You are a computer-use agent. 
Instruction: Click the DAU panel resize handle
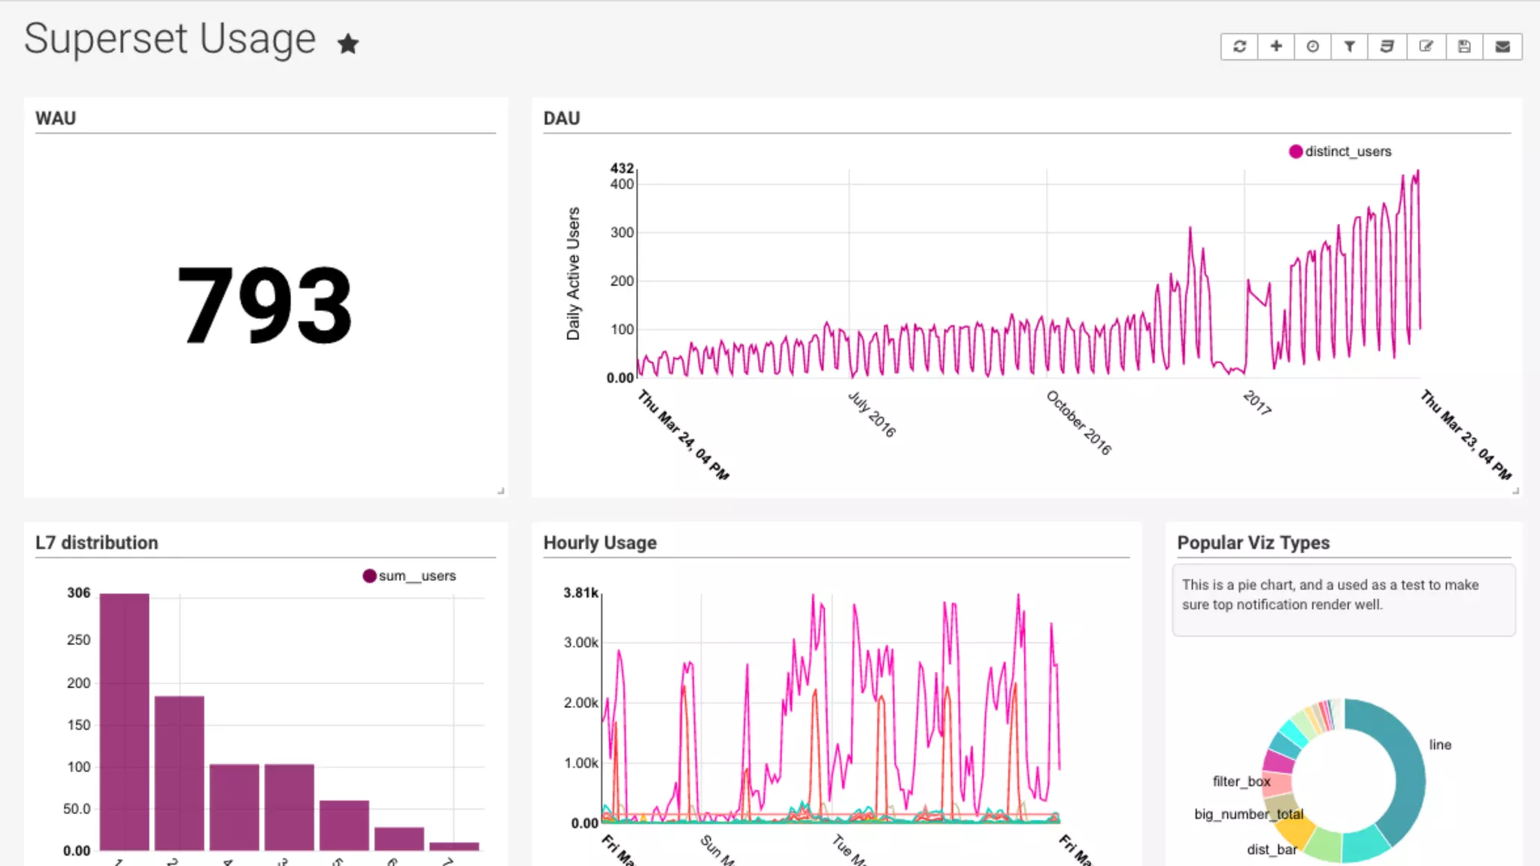click(x=1515, y=491)
